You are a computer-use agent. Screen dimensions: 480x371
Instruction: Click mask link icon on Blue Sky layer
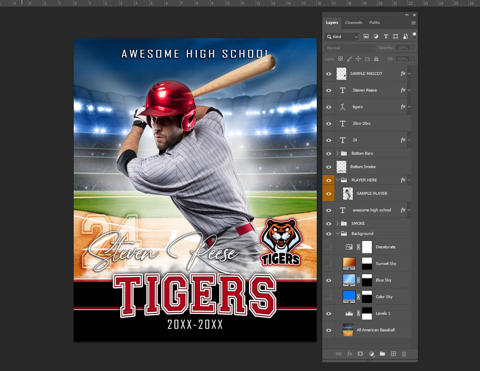pyautogui.click(x=358, y=280)
